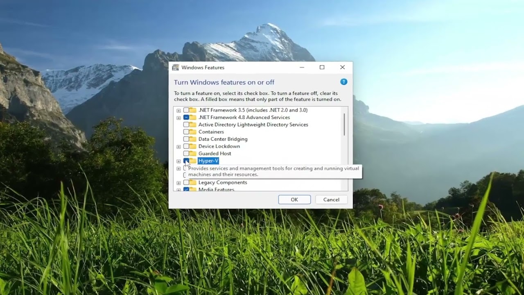Select the Data Center Bridging folder icon
This screenshot has width=524, height=295.
pos(193,139)
